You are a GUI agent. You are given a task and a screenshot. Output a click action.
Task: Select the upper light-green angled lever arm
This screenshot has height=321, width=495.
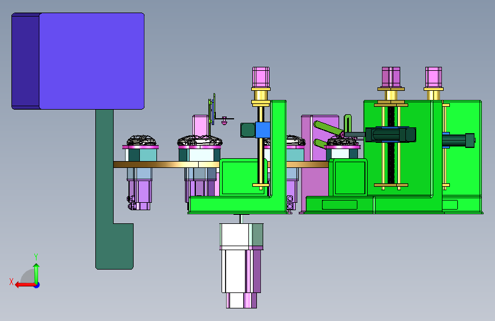pos(328,127)
